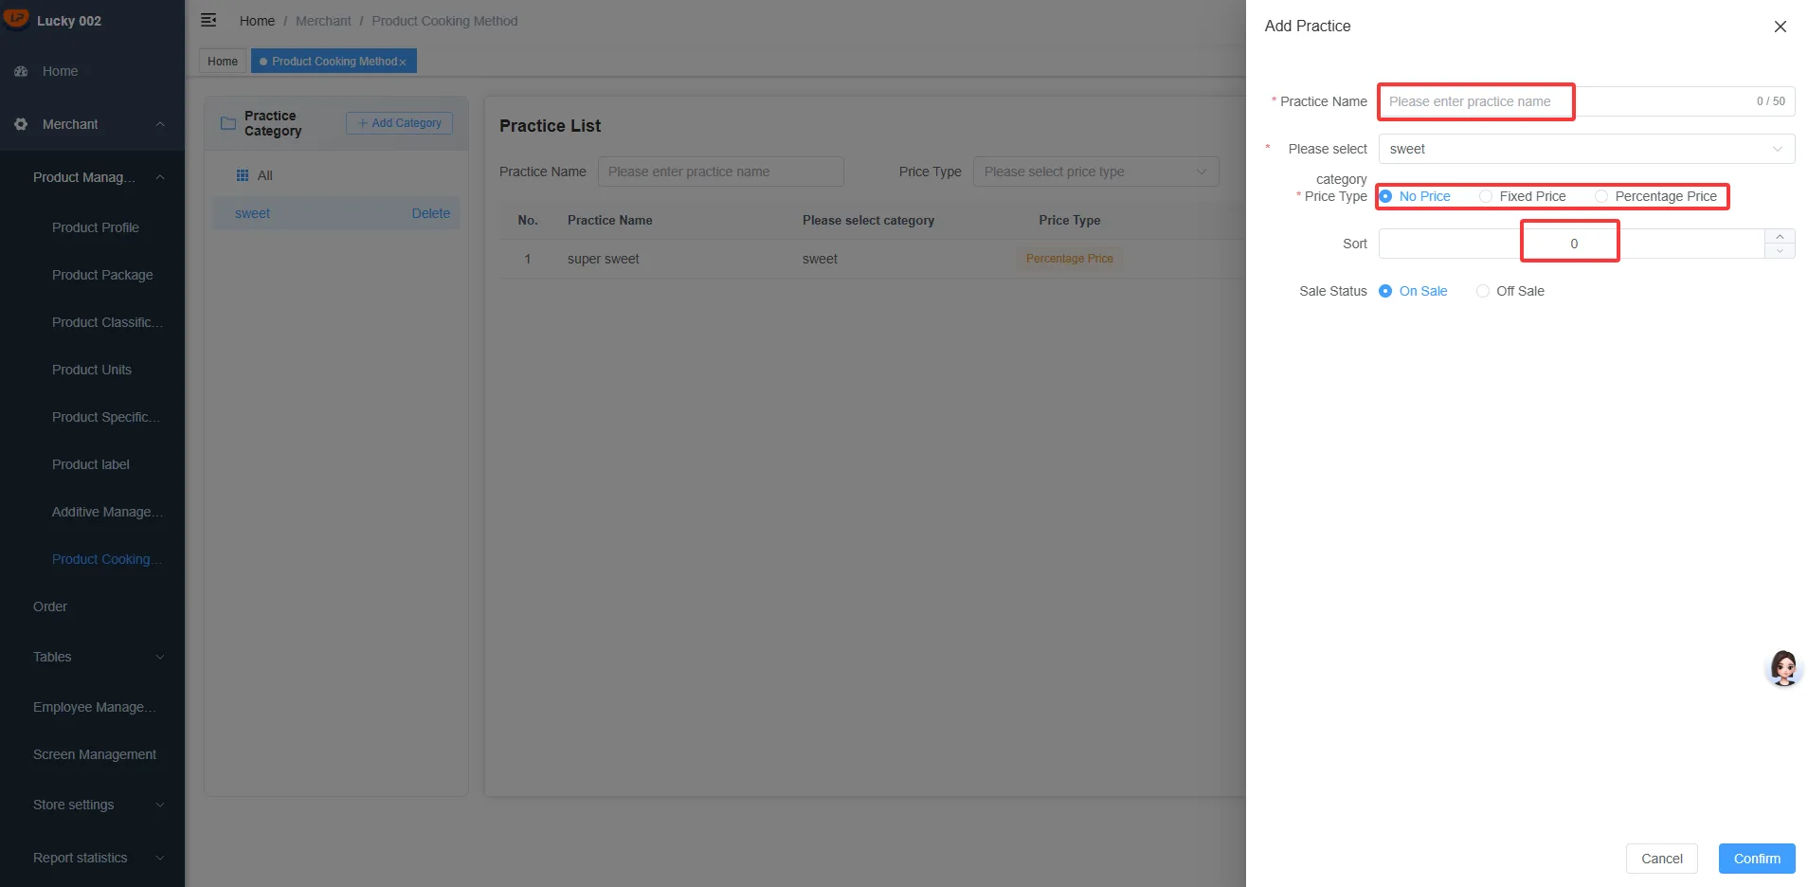Screen dimensions: 1808x887
Task: Click Home in the breadcrumb
Action: [257, 21]
